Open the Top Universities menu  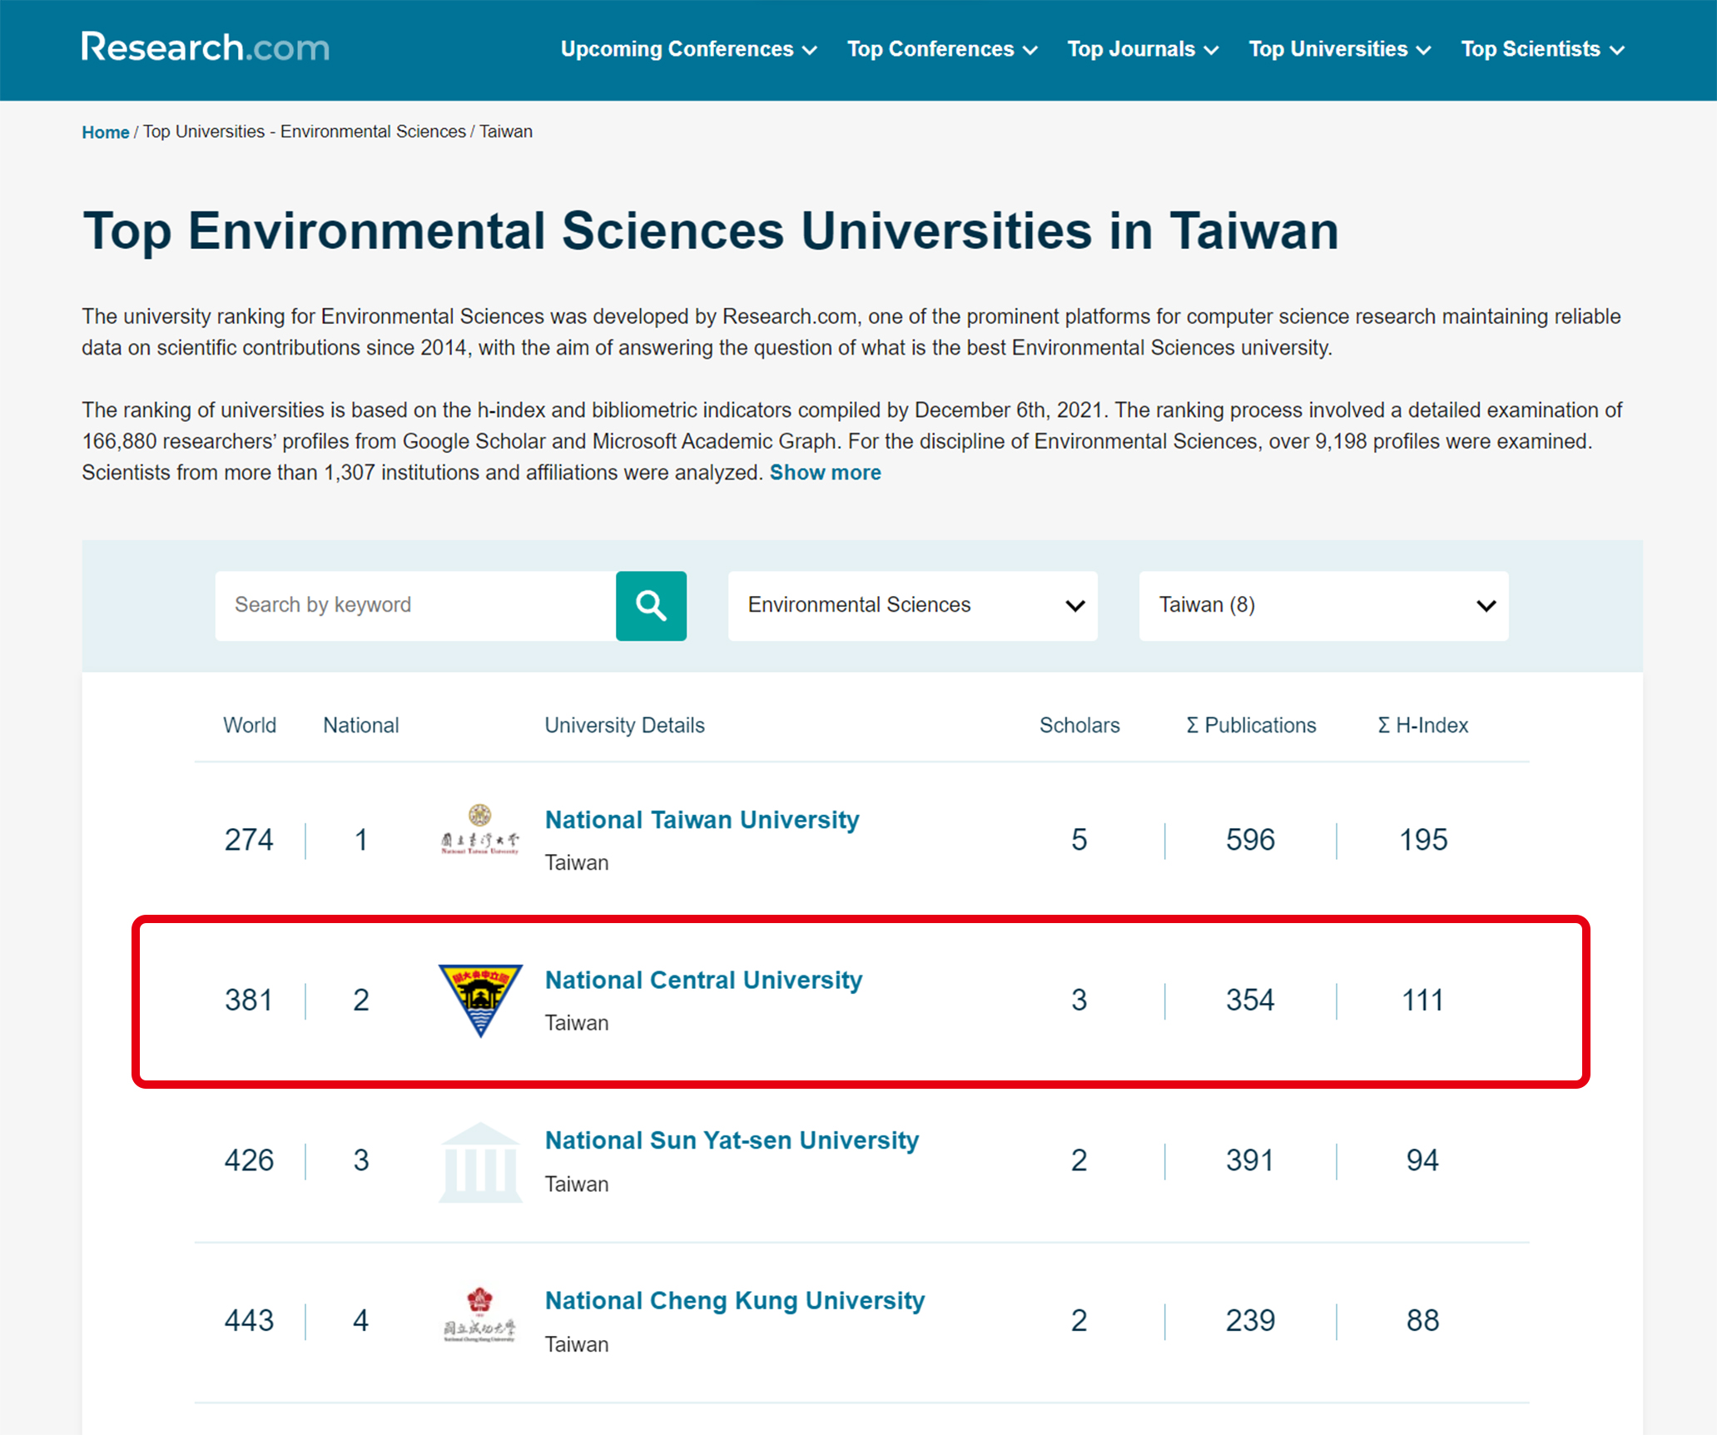click(1339, 49)
